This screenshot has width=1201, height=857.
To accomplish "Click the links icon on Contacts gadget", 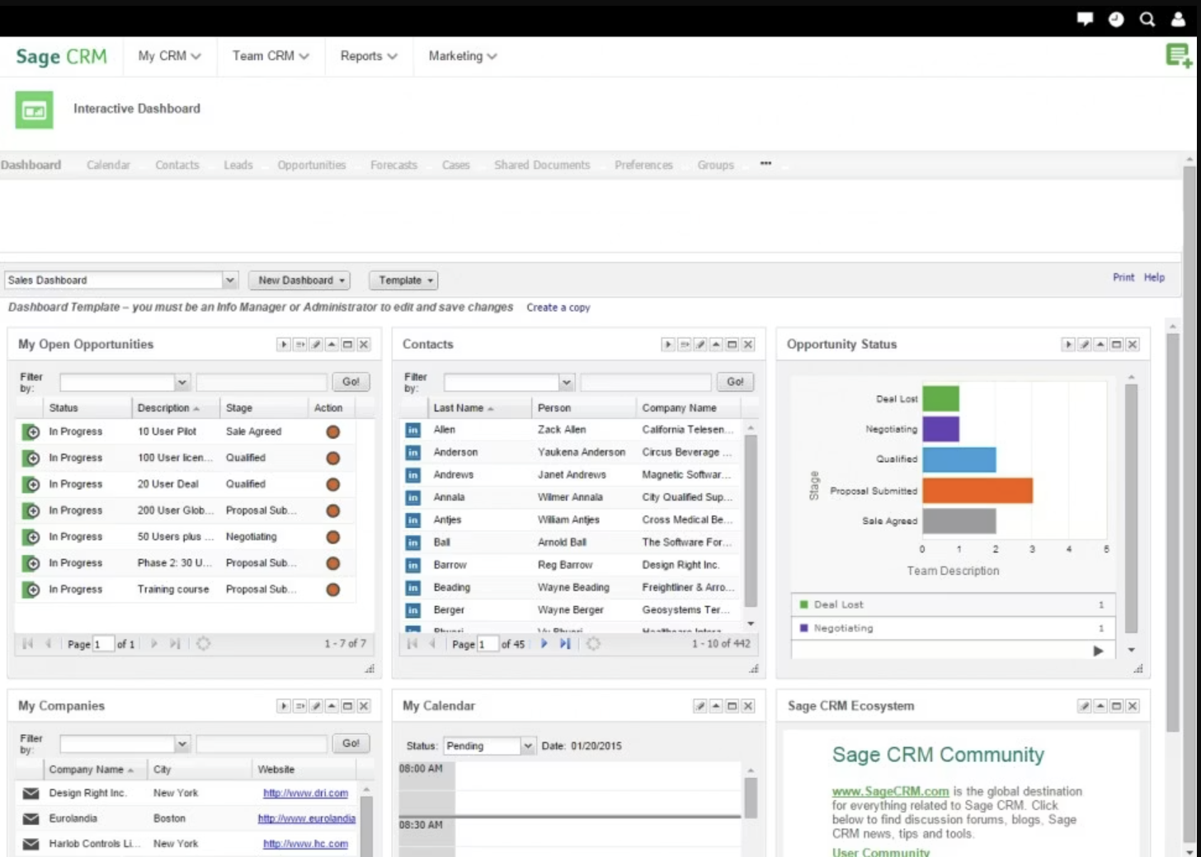I will point(685,345).
